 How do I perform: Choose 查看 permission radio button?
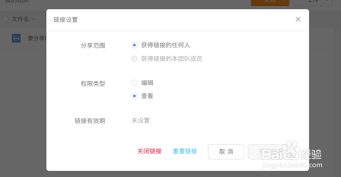[134, 96]
